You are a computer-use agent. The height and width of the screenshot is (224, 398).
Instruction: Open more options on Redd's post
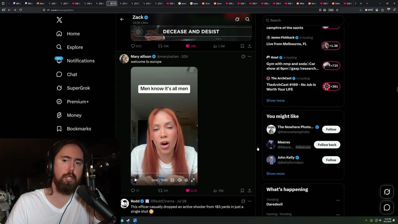point(249,201)
